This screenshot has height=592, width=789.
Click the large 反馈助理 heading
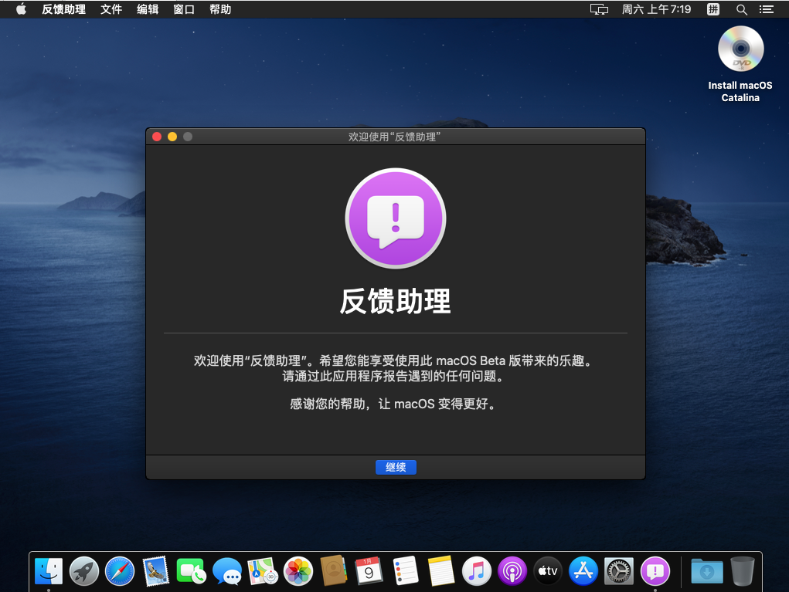pyautogui.click(x=396, y=302)
